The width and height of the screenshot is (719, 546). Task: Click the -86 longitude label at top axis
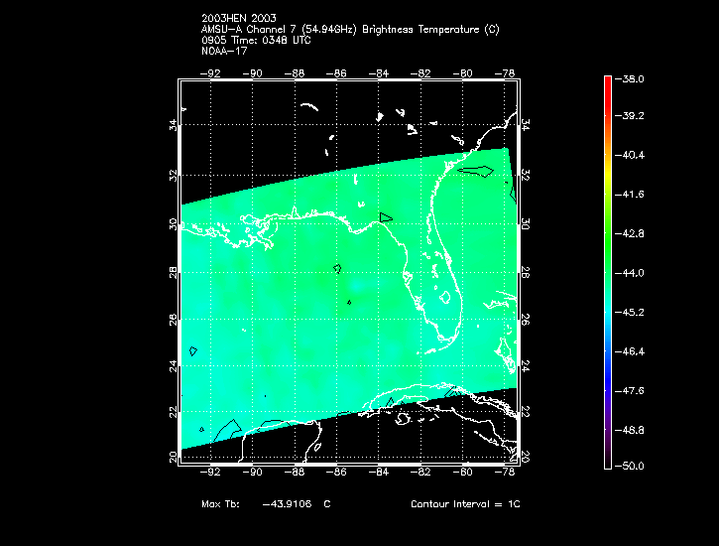[336, 73]
